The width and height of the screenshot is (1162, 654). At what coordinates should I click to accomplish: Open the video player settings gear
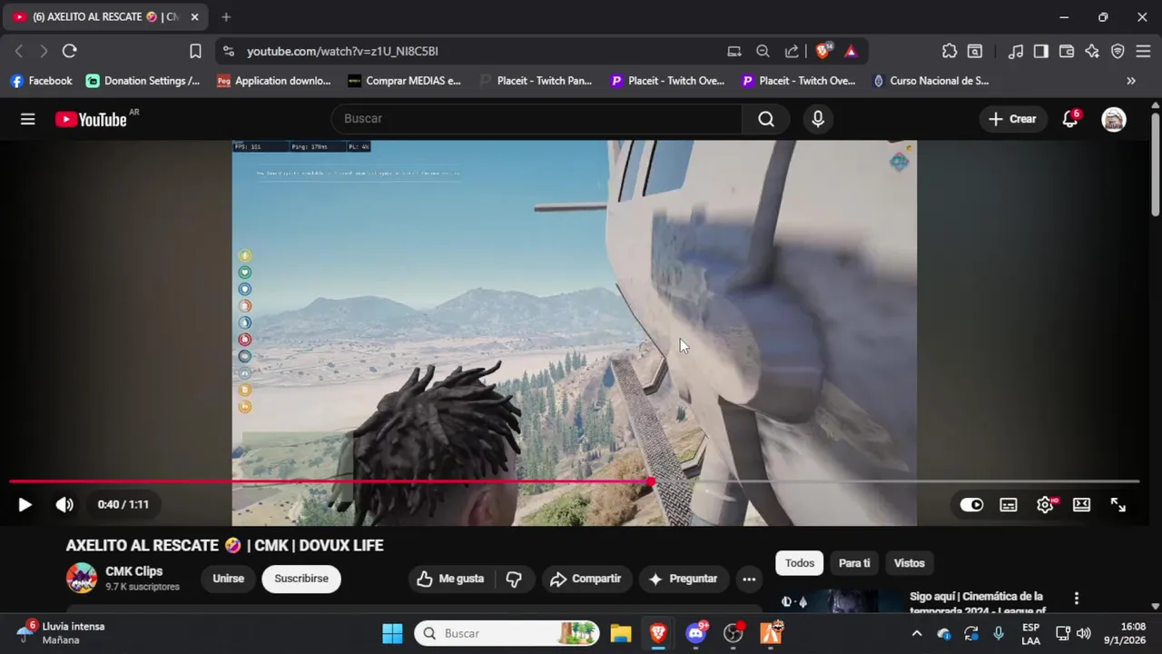(1046, 505)
